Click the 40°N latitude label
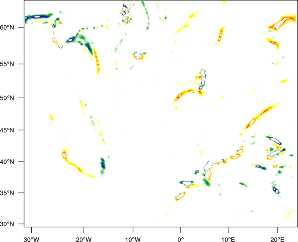 pyautogui.click(x=7, y=162)
